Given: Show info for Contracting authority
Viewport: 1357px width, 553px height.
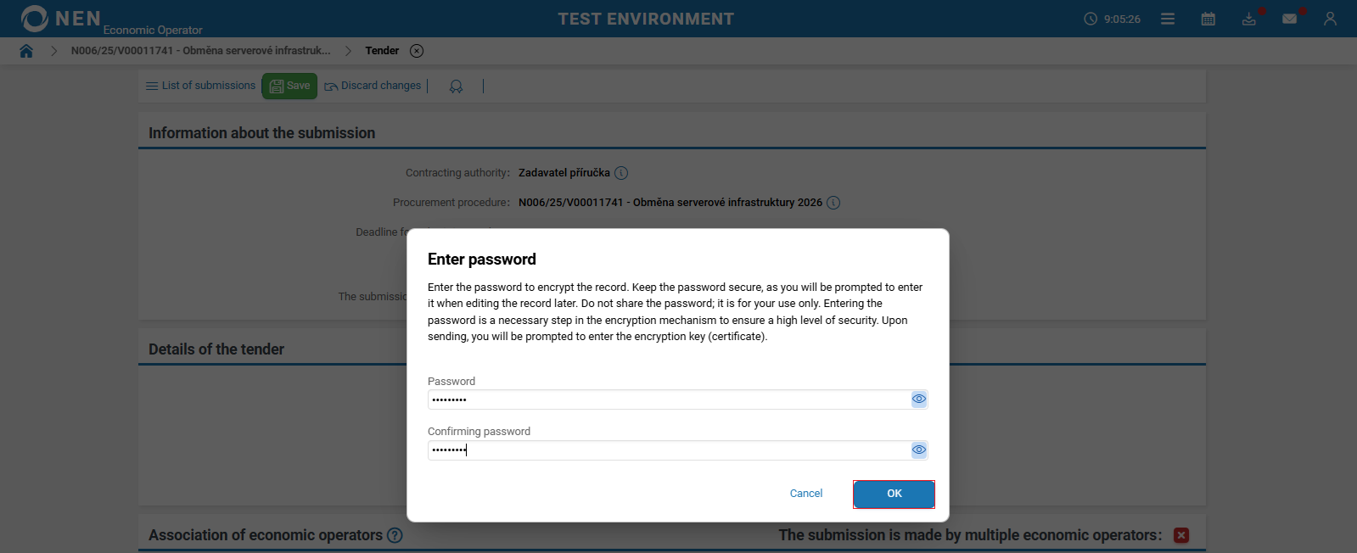Looking at the screenshot, I should [621, 173].
